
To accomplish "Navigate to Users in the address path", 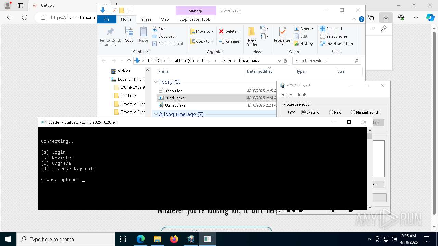I will tap(207, 61).
